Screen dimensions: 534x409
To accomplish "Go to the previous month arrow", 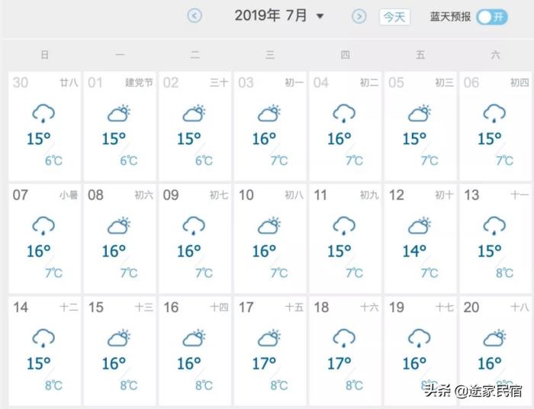I will pos(195,16).
